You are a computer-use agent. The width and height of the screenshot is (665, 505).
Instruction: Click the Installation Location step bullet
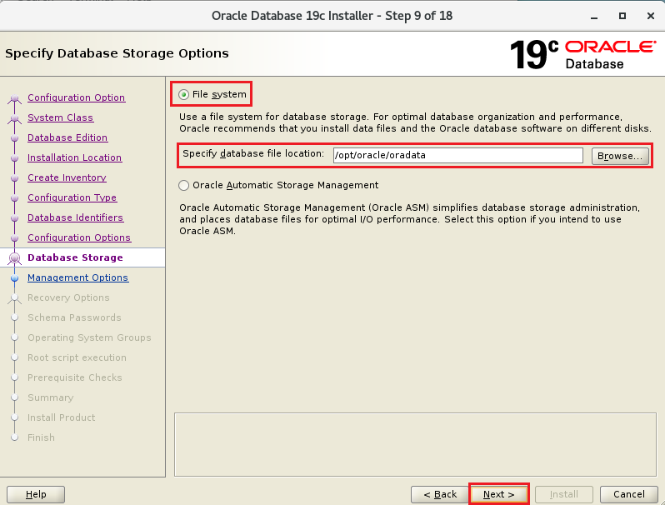(15, 158)
